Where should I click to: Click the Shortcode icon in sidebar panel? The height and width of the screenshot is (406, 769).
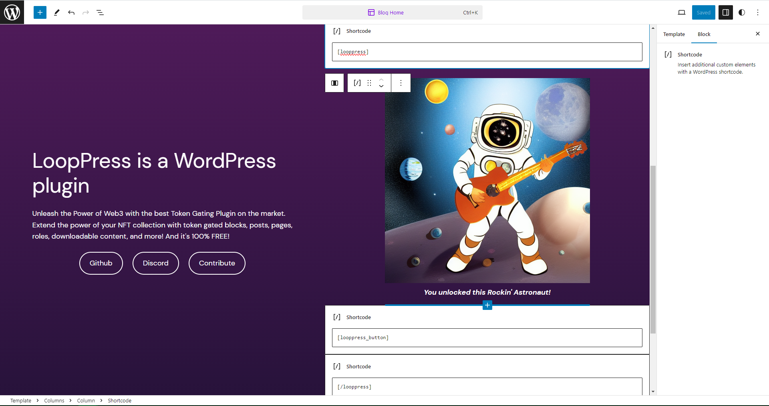tap(668, 54)
